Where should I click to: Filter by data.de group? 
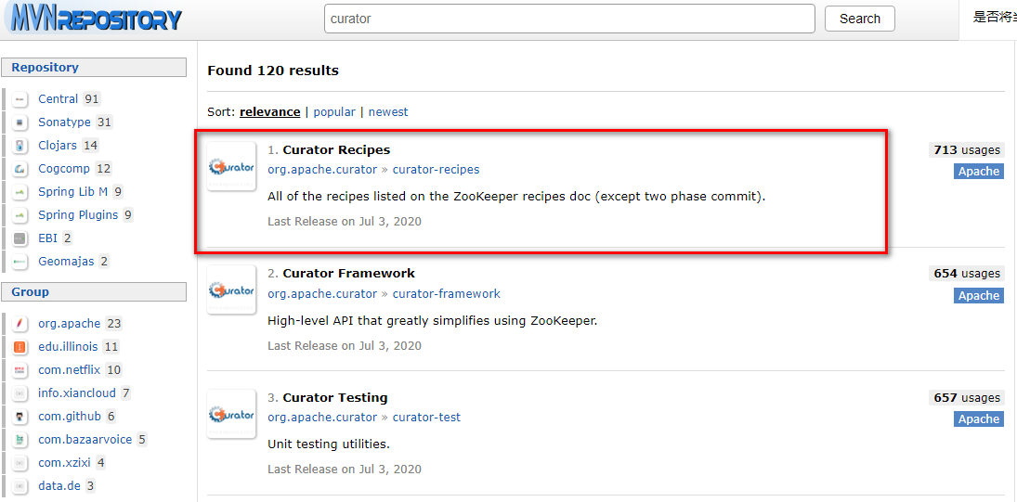pos(59,486)
